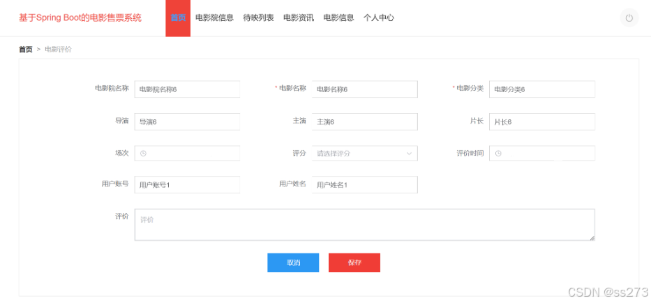Open 电影信息 navigation item

click(339, 18)
